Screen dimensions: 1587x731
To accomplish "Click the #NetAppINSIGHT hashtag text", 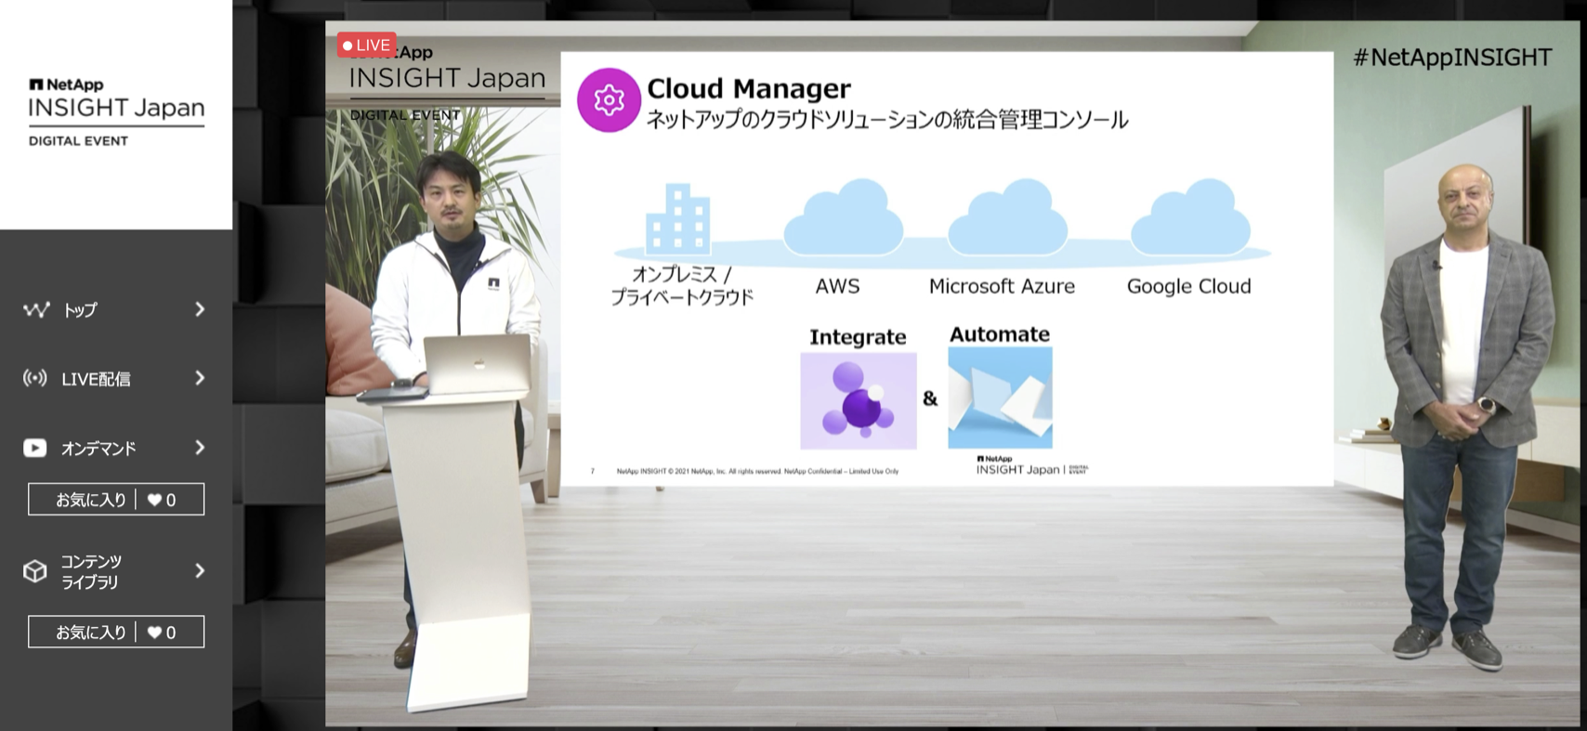I will tap(1452, 58).
